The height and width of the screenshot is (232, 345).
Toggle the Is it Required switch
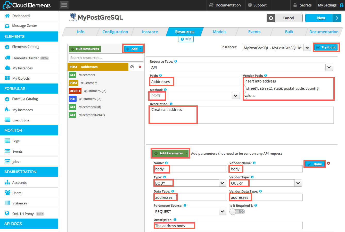[237, 212]
